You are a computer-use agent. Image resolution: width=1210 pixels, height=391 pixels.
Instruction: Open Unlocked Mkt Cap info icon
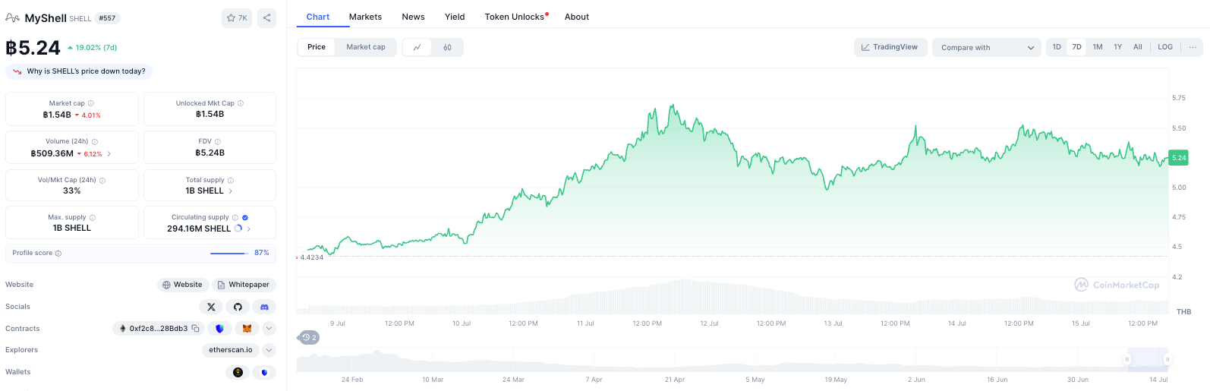point(241,103)
